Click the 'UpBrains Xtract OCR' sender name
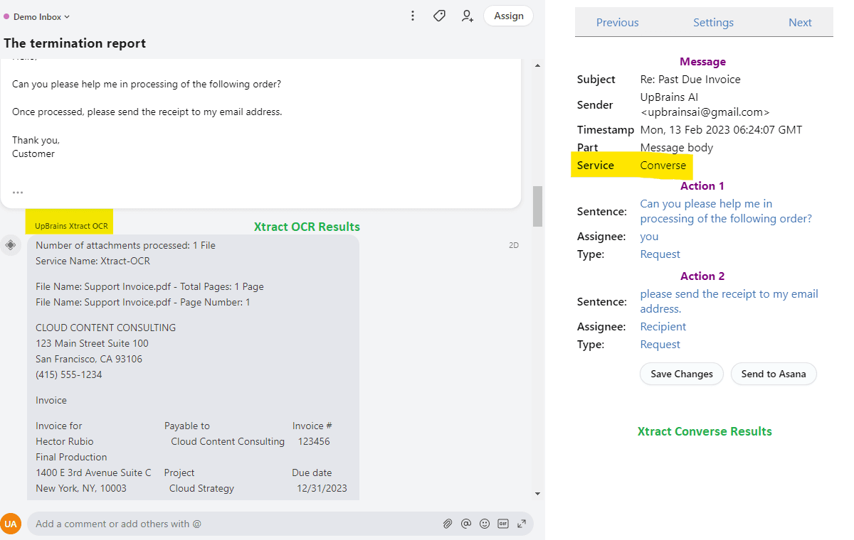 pos(71,226)
